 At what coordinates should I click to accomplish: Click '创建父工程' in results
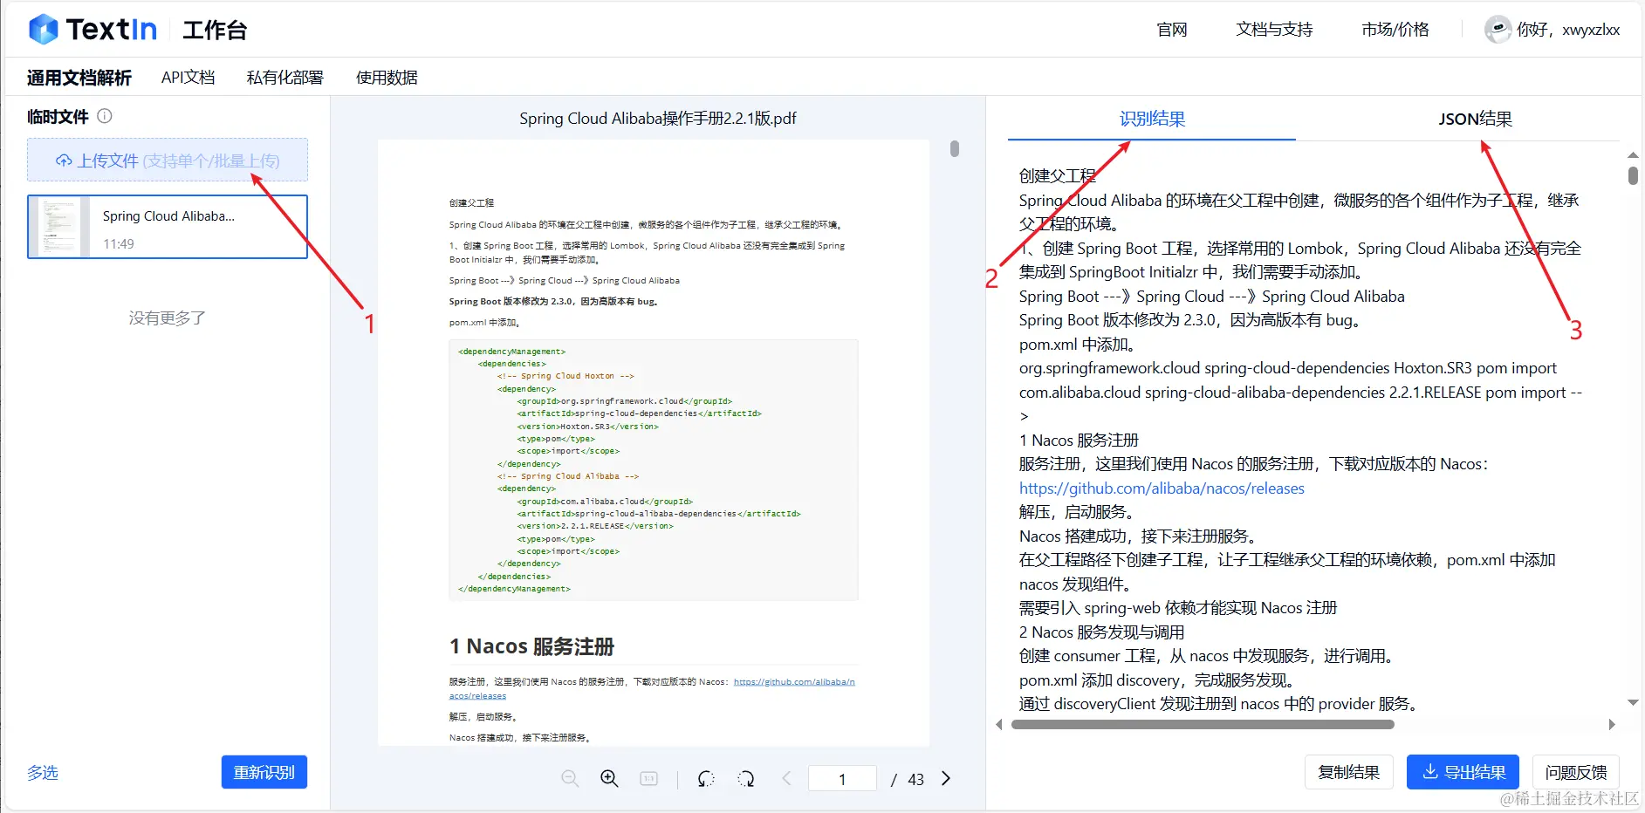pyautogui.click(x=1058, y=176)
